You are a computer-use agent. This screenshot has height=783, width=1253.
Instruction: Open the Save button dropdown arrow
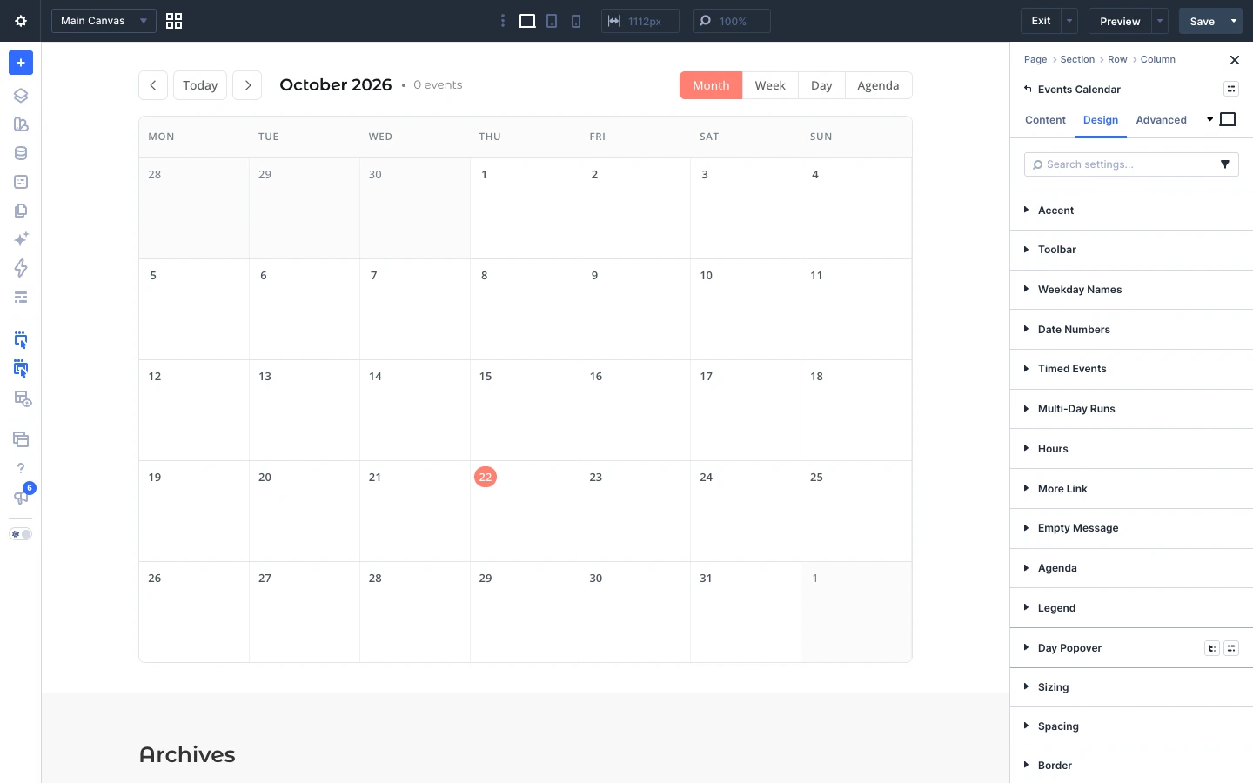click(x=1234, y=21)
